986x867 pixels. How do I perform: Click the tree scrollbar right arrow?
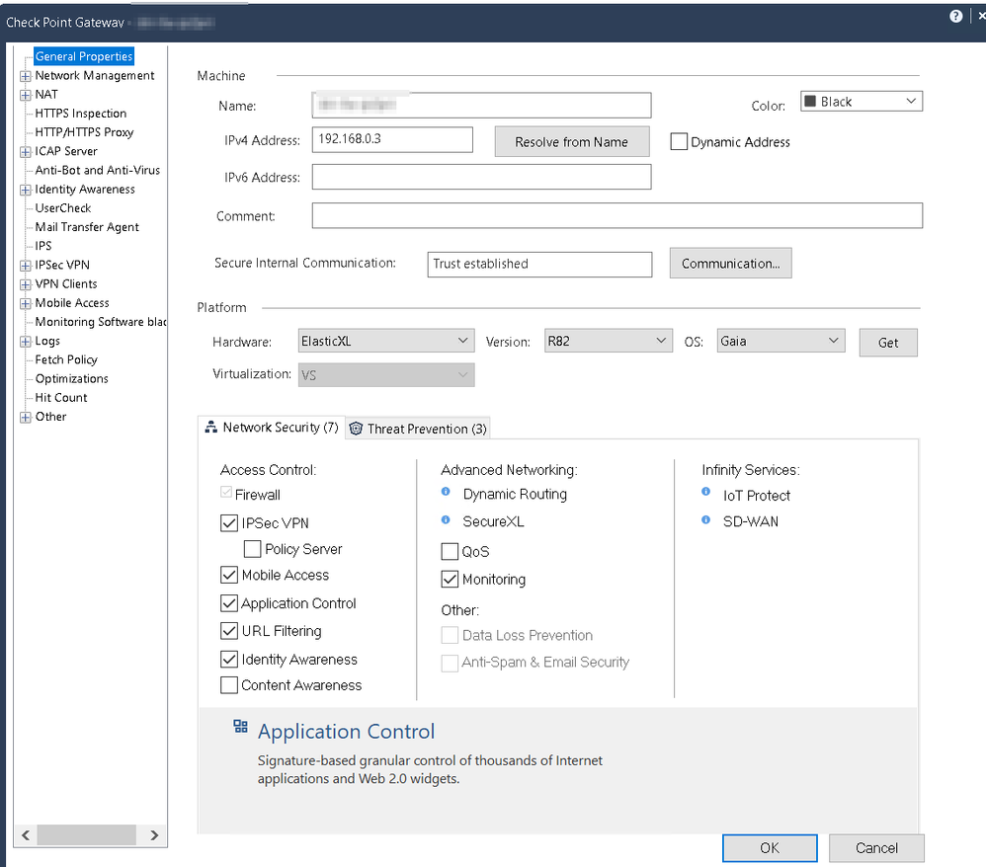tap(154, 834)
